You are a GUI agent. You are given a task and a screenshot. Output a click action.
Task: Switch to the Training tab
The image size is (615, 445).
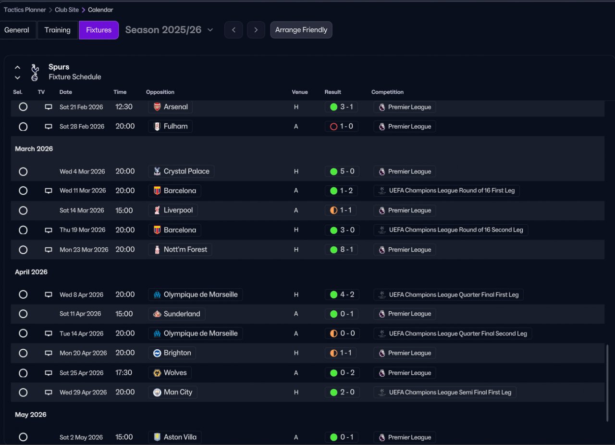(58, 30)
